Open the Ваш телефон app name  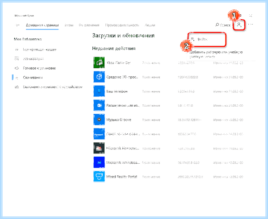[117, 91]
